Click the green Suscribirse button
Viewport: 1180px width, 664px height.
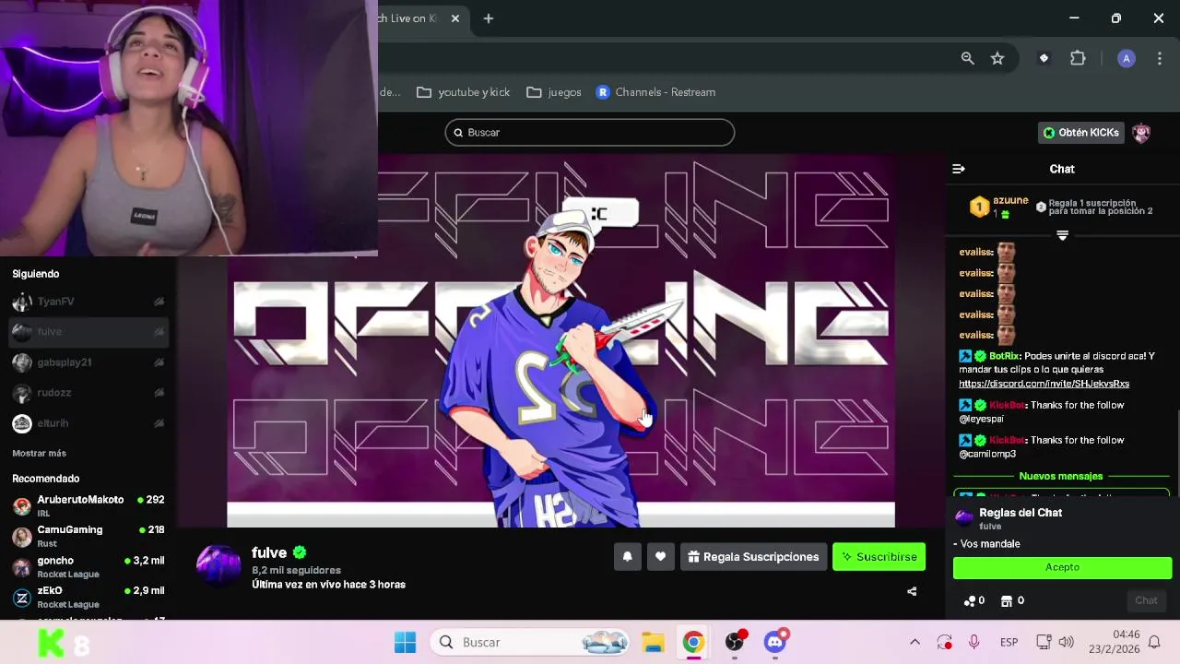pyautogui.click(x=879, y=556)
